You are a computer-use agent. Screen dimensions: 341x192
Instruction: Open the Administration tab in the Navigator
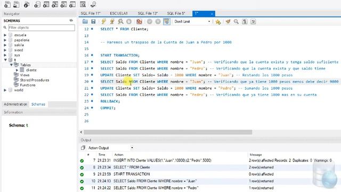point(15,105)
